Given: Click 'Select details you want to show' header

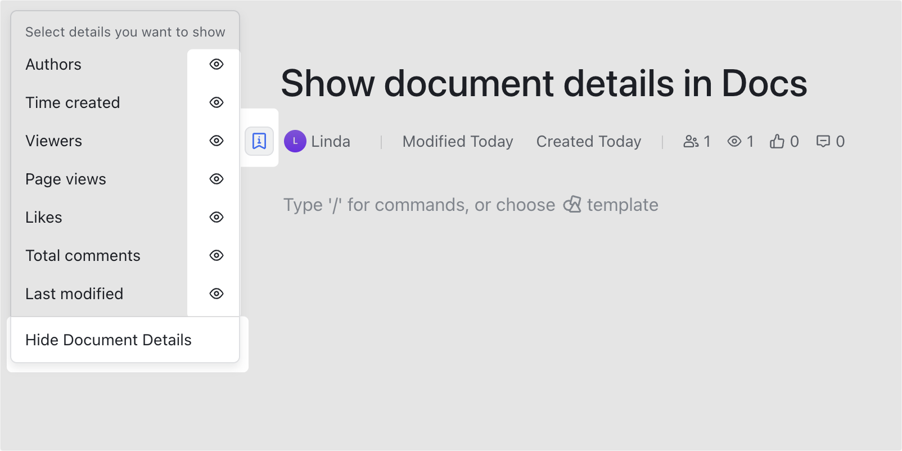Looking at the screenshot, I should click(125, 32).
